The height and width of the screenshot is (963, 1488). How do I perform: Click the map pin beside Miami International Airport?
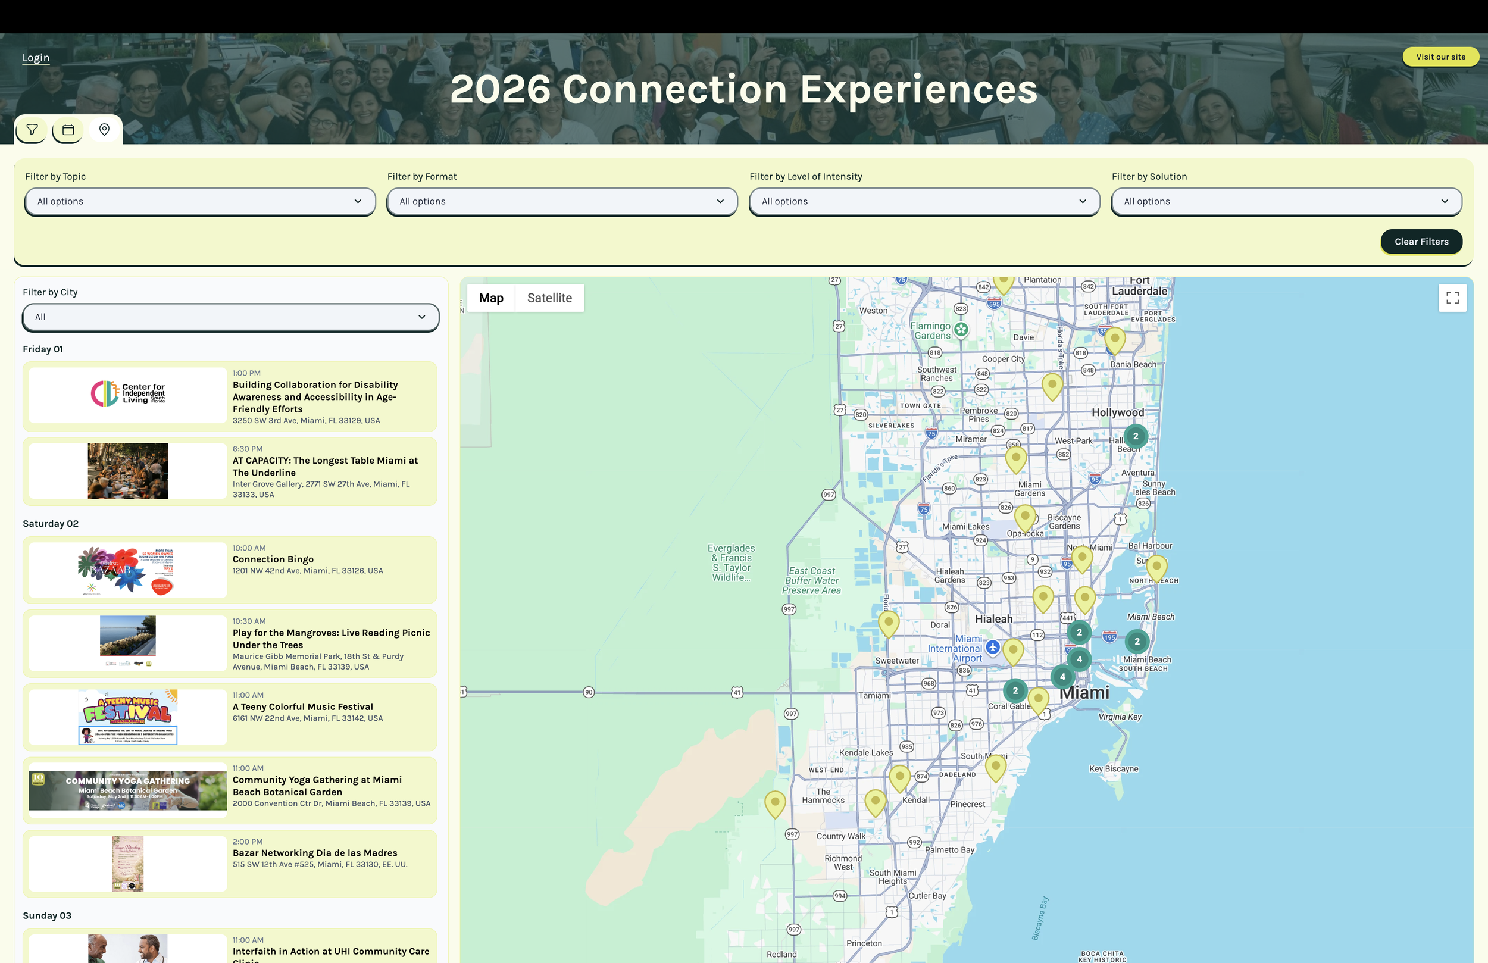(1013, 652)
